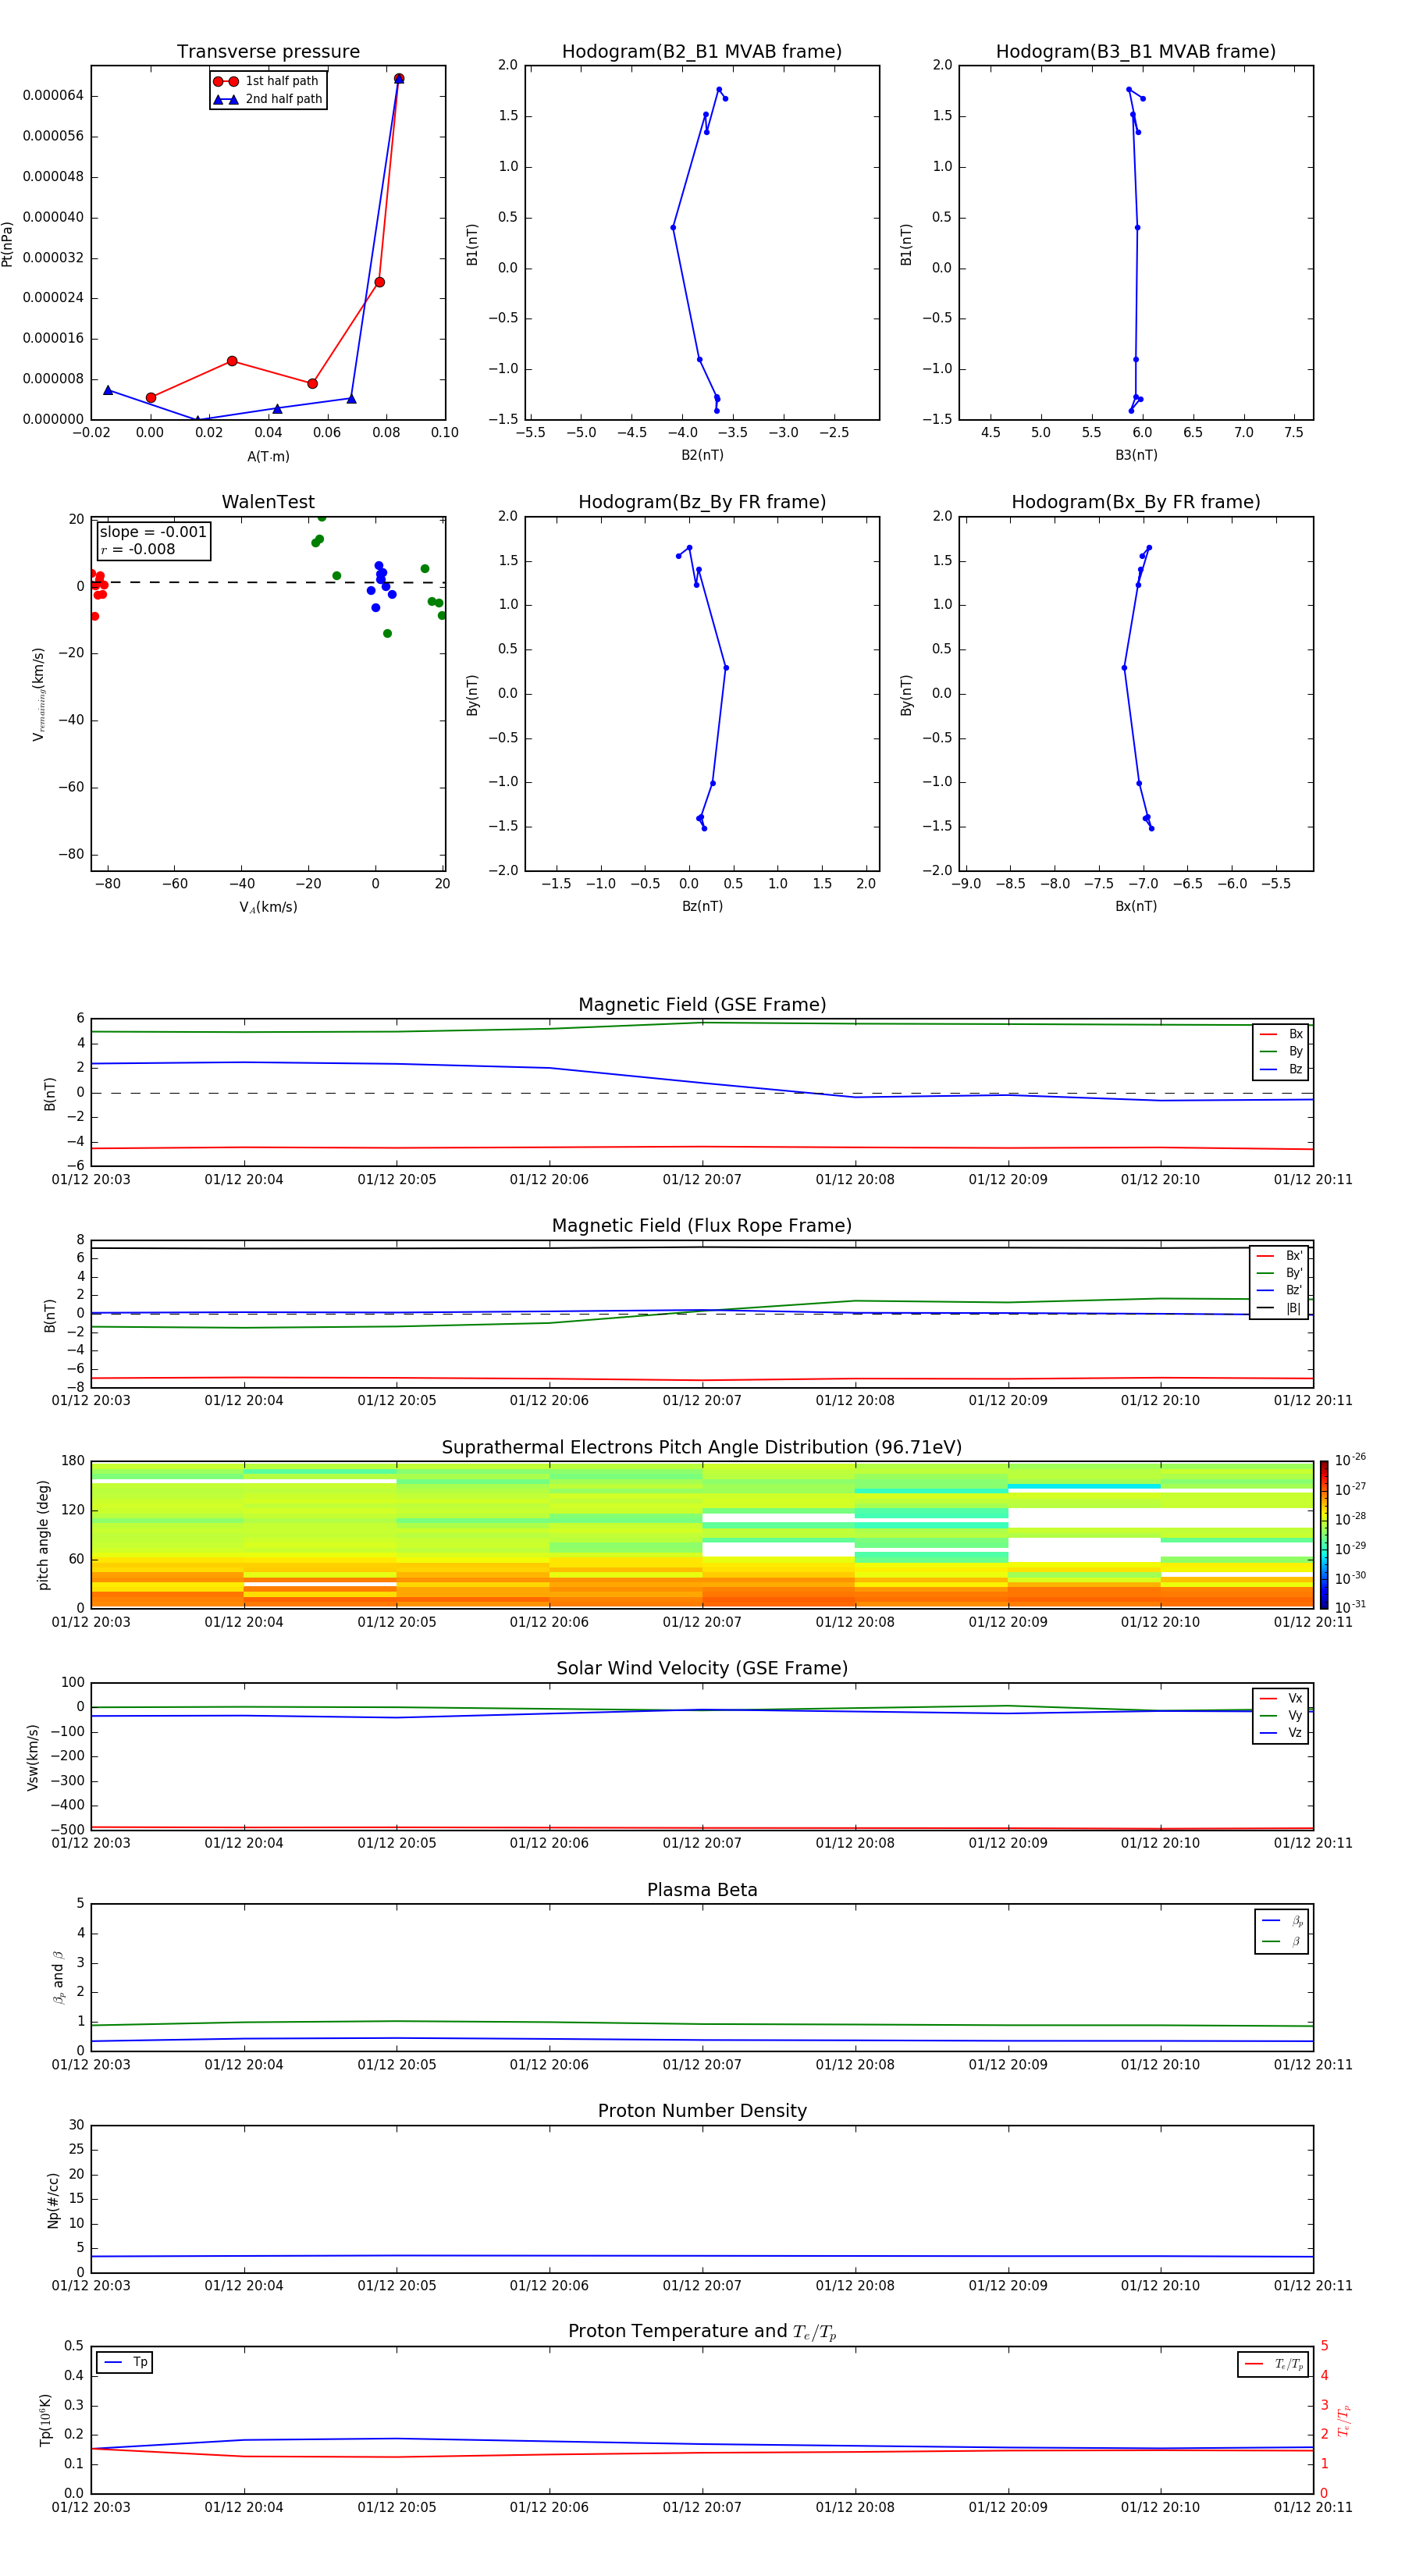Click the Suprathermal Electrons Pitch Angle Distribution title
The height and width of the screenshot is (2576, 1405).
pyautogui.click(x=702, y=1448)
